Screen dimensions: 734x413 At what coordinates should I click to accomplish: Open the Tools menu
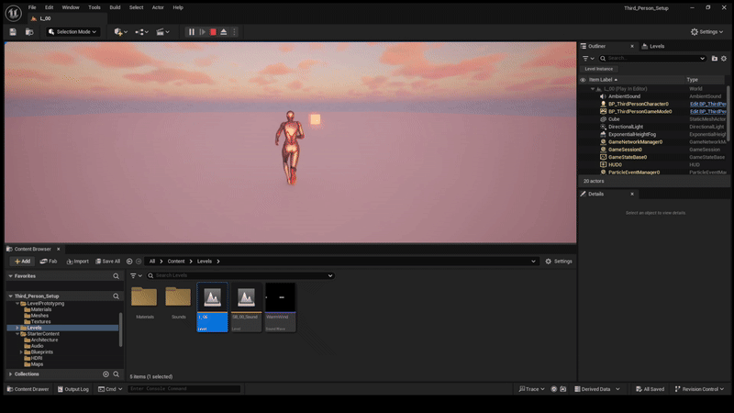click(95, 7)
